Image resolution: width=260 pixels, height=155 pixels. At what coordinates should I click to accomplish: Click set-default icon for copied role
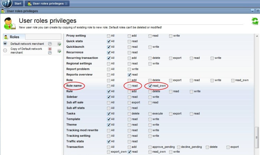click(59, 51)
